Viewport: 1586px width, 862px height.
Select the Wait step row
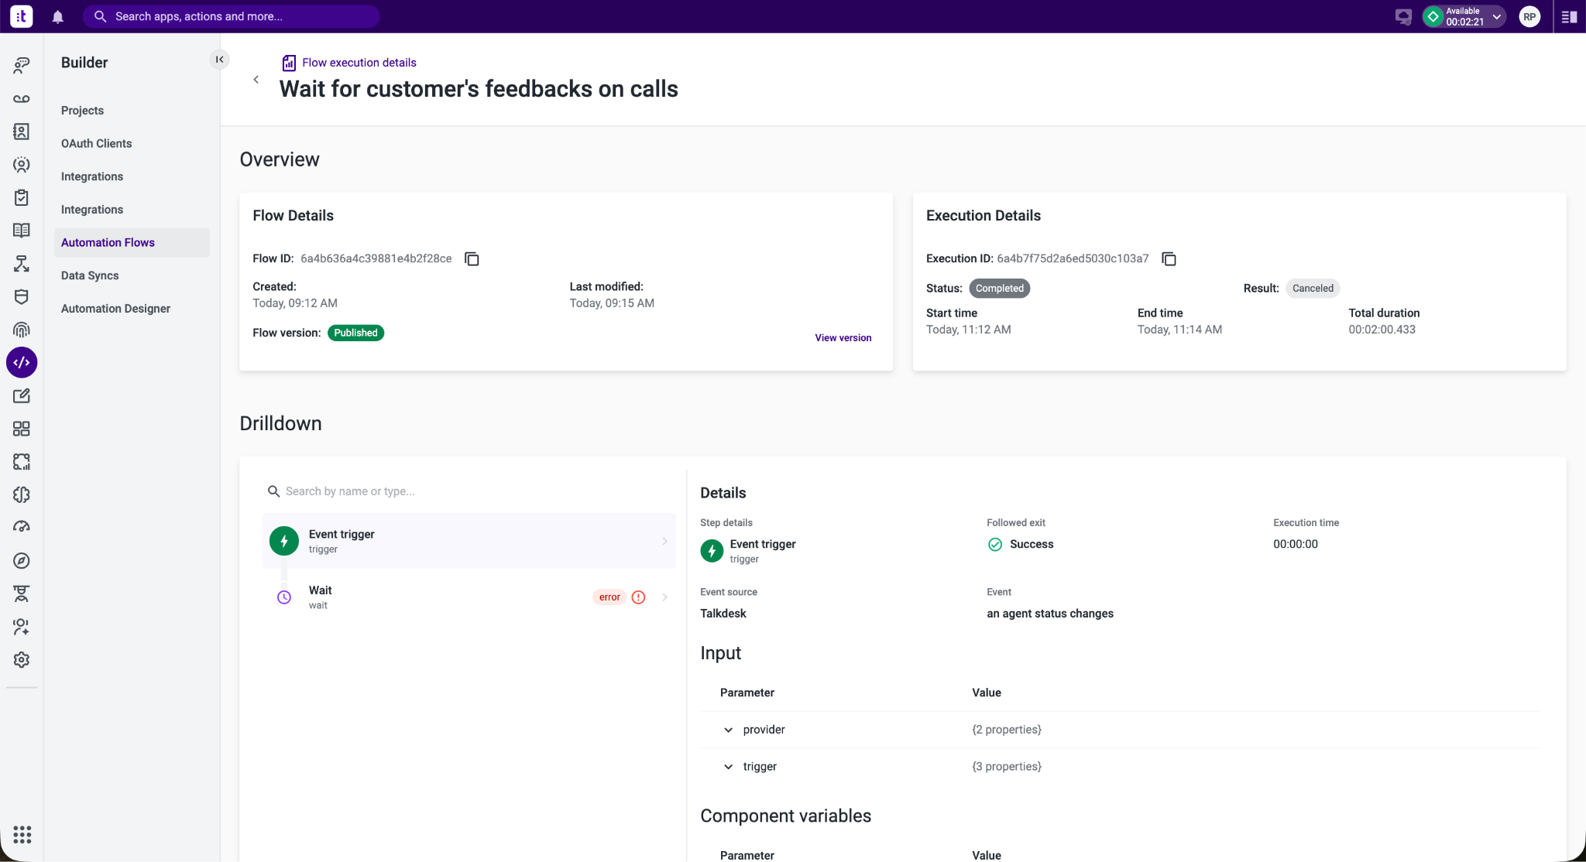point(469,597)
